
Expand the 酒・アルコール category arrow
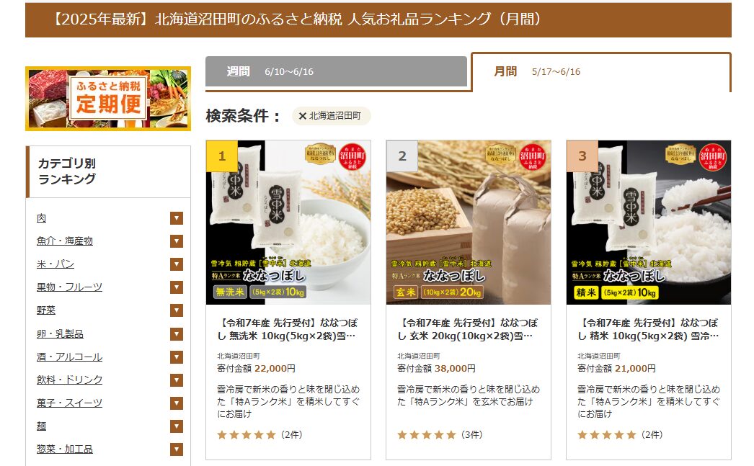pyautogui.click(x=177, y=357)
